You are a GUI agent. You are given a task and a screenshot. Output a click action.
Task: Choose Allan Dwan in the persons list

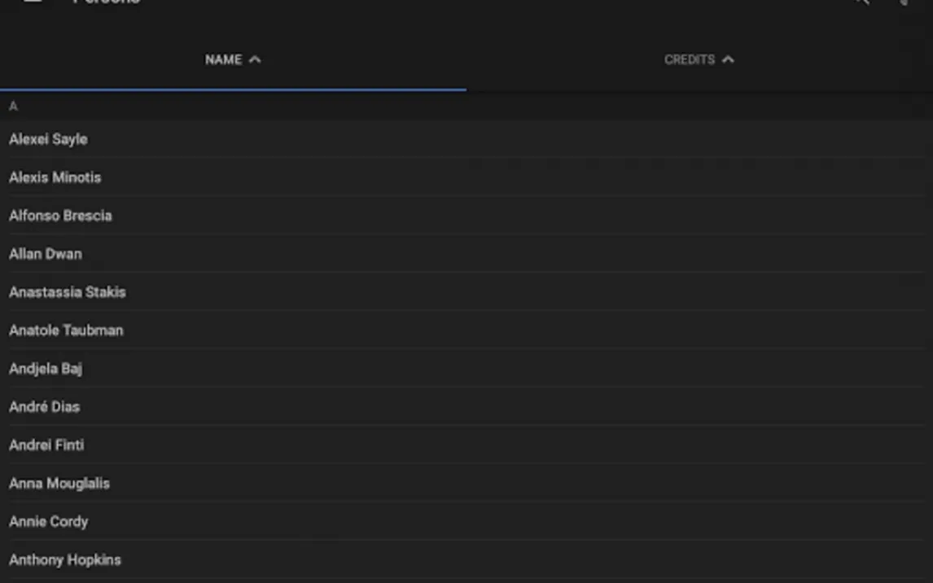coord(46,254)
